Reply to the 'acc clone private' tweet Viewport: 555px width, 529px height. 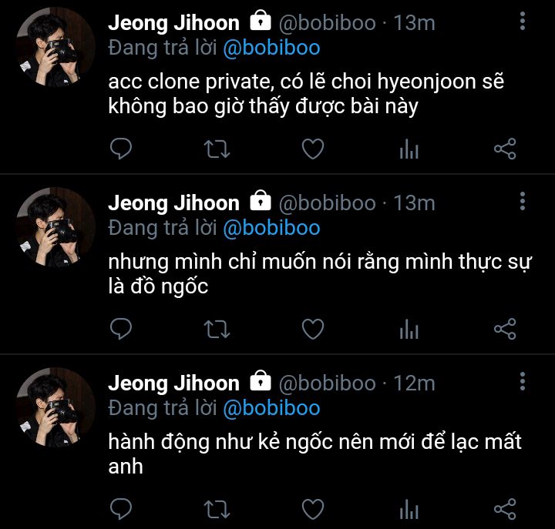(x=121, y=149)
